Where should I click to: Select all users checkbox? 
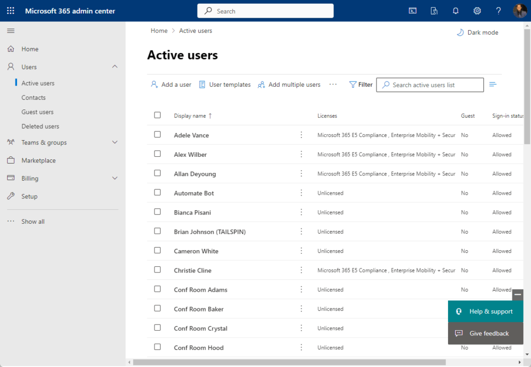tap(158, 115)
